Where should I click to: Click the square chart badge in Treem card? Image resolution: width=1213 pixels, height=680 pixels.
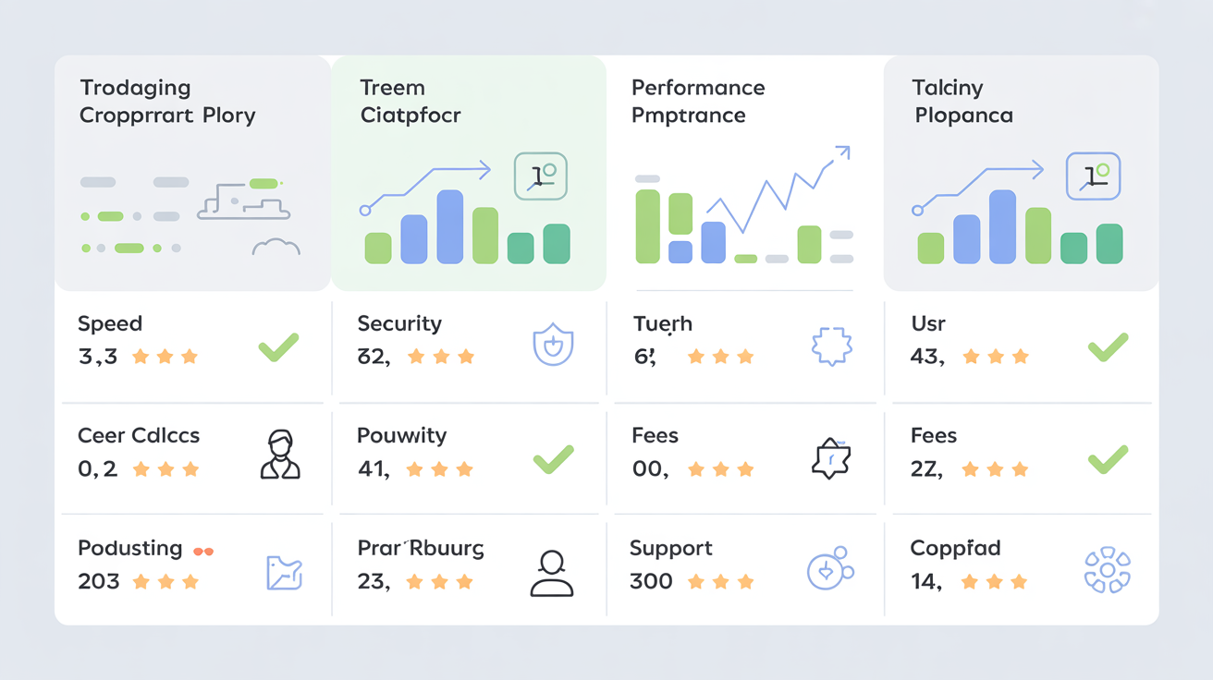click(540, 176)
